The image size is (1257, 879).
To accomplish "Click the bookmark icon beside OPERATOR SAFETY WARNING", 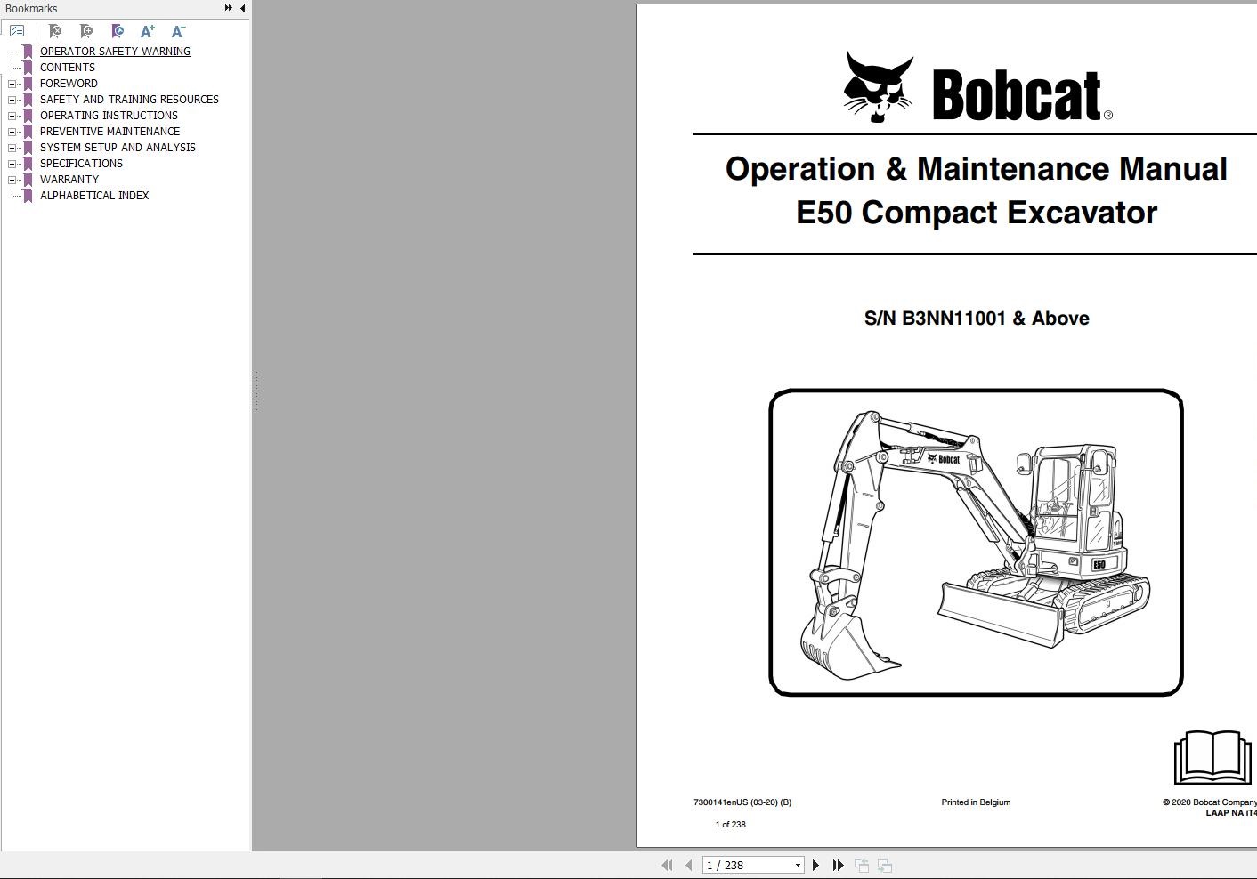I will click(x=28, y=52).
